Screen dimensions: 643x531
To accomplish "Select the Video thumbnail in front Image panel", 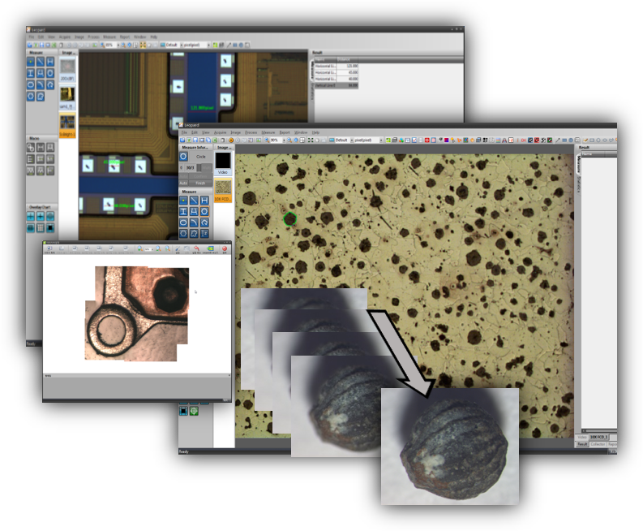I will point(223,162).
